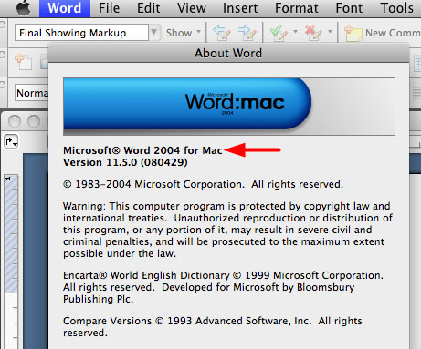This screenshot has width=421, height=349.
Task: Open the Tools menu
Action: pyautogui.click(x=396, y=8)
